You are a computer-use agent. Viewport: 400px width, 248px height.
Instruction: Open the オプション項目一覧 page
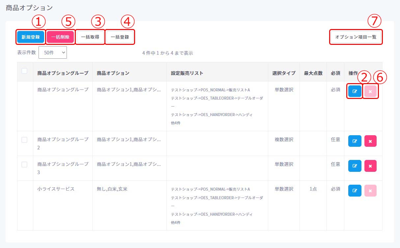coord(356,37)
